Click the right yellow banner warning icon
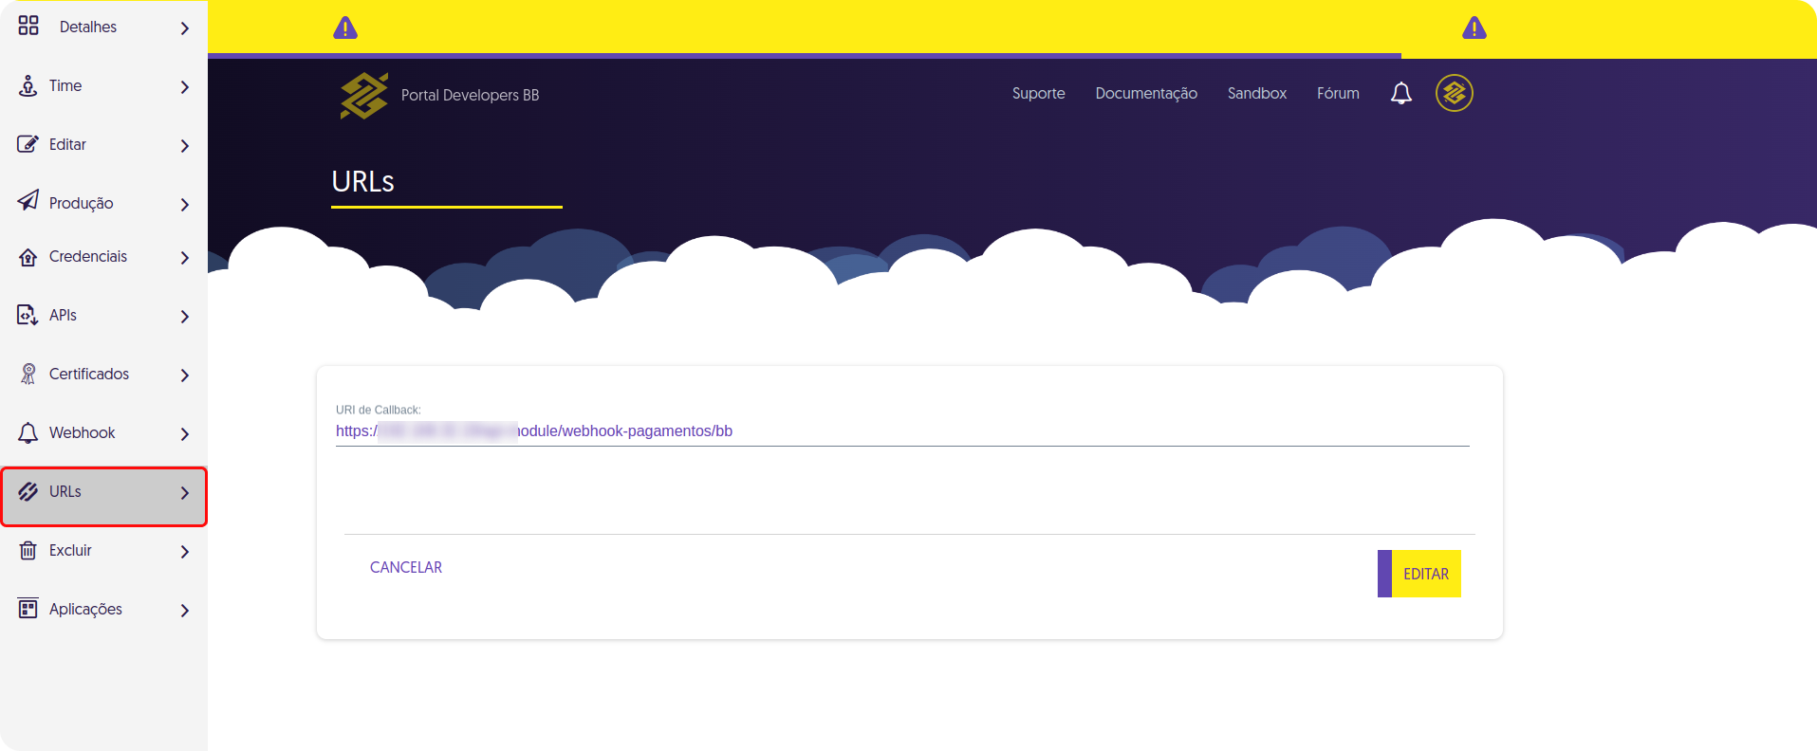Viewport: 1817px width, 751px height. pos(1474,28)
